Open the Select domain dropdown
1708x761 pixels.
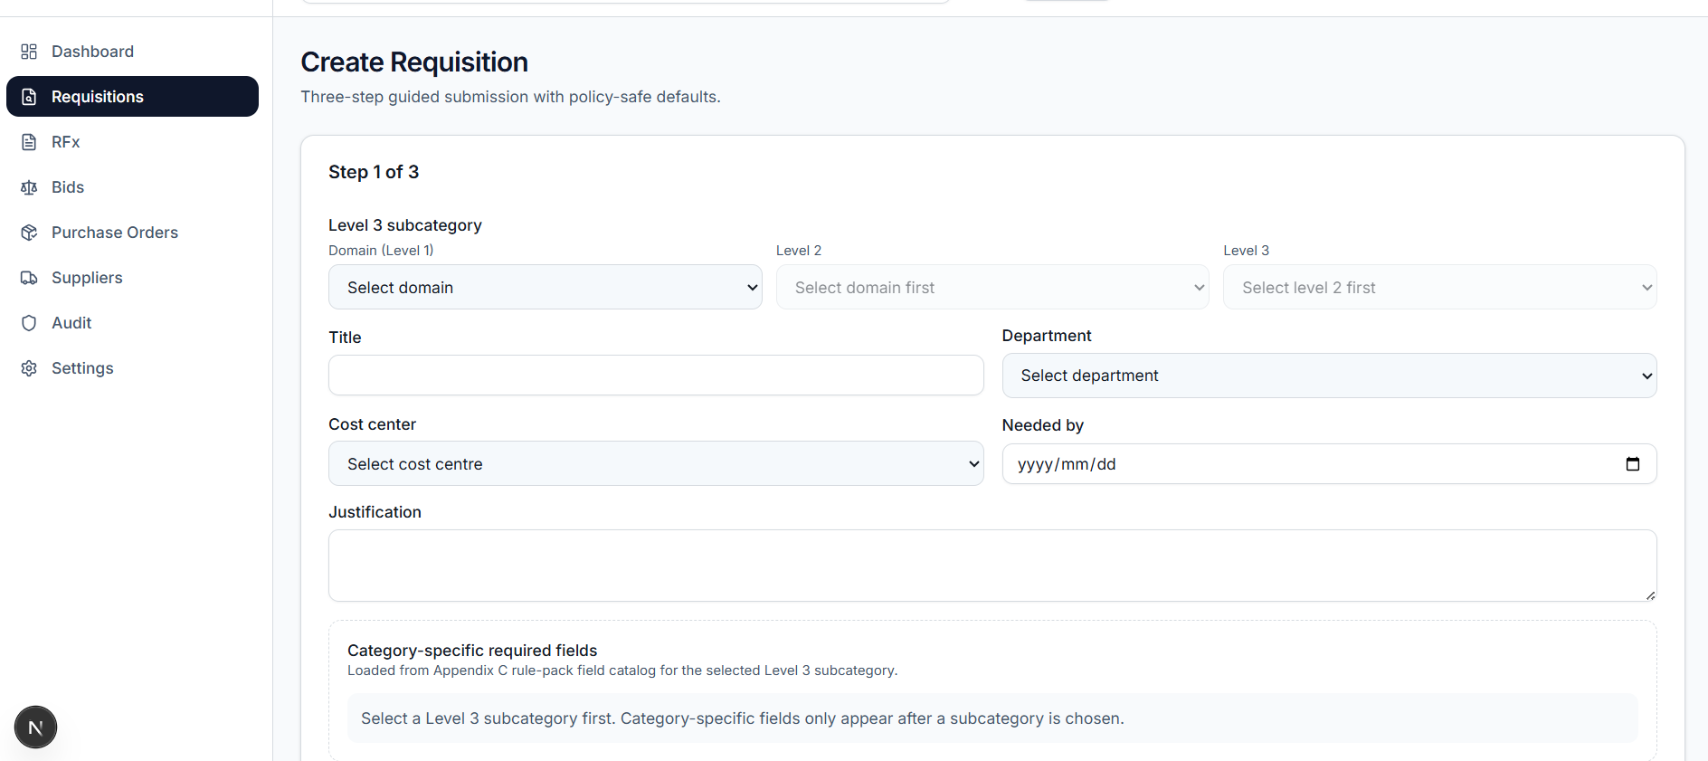pos(545,287)
